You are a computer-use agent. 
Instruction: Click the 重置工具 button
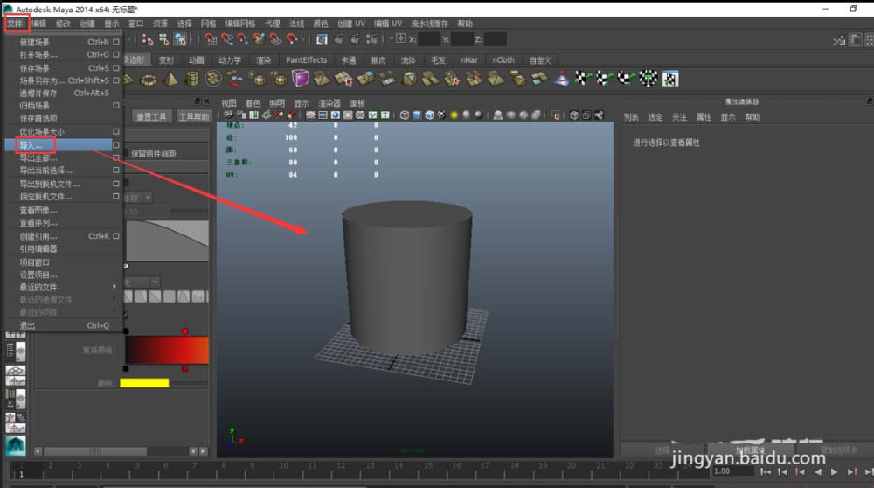tap(151, 116)
